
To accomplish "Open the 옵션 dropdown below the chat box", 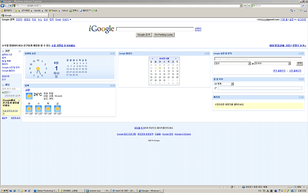I will [x=5, y=118].
